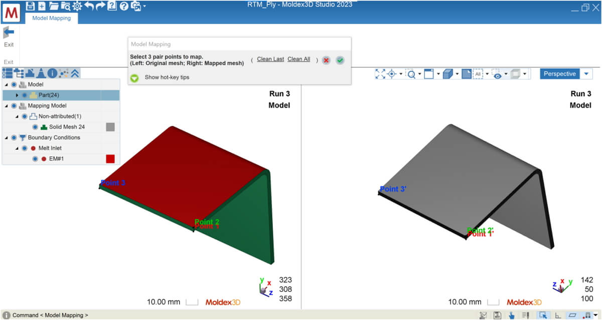The image size is (602, 320).
Task: Toggle the box selection mode in the status bar
Action: 542,315
